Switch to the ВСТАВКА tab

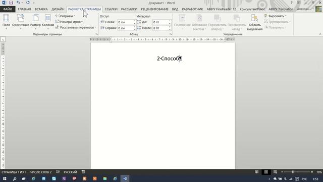41,9
